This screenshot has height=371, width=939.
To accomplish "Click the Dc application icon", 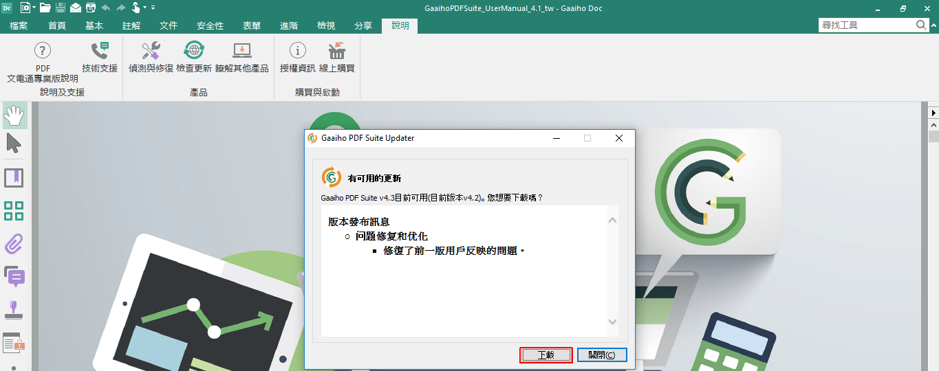I will [8, 8].
